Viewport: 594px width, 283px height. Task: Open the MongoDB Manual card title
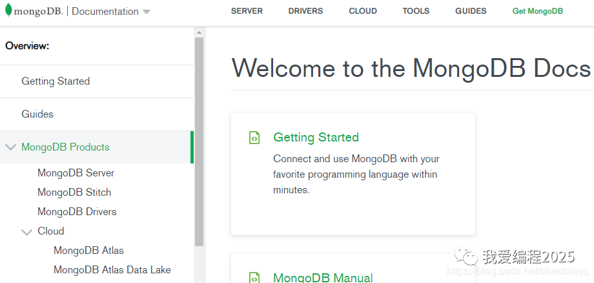click(x=323, y=278)
